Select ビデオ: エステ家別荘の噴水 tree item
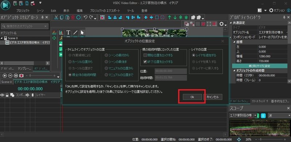This screenshot has width=291, height=142. click(28, 43)
